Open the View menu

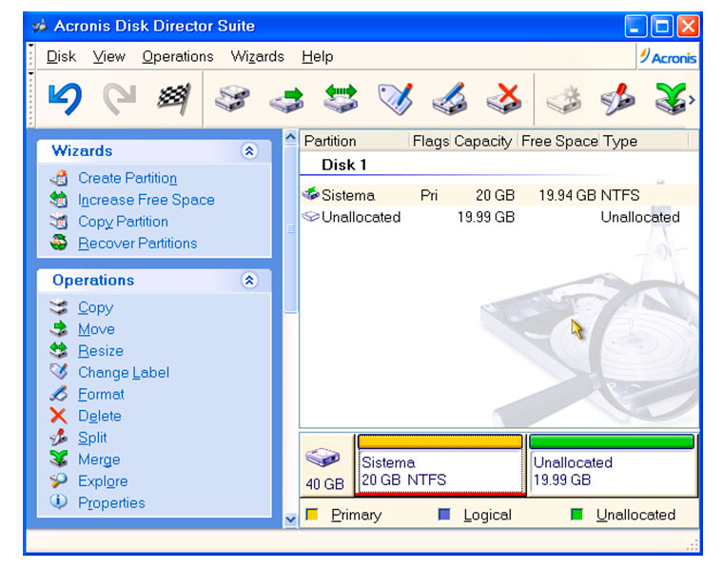click(108, 57)
